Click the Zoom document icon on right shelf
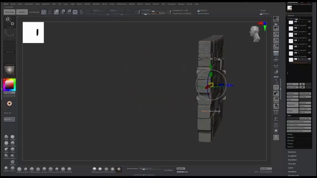 tap(276, 35)
